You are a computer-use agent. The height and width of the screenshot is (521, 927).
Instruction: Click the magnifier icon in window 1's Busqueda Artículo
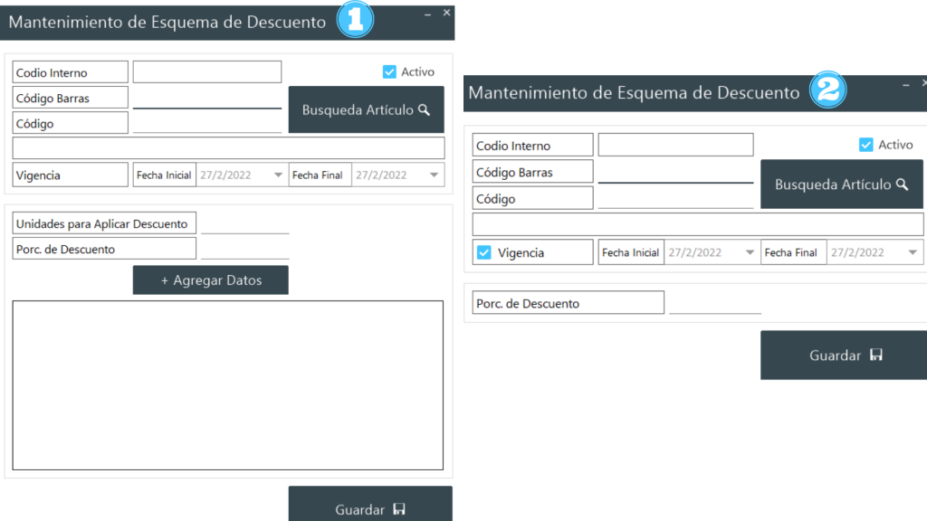tap(424, 110)
